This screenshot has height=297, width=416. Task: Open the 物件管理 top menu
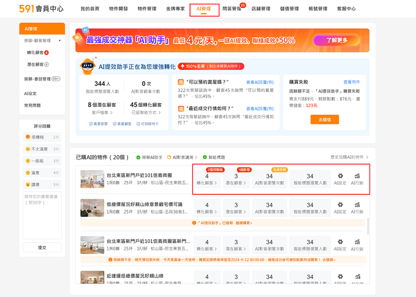pos(146,9)
